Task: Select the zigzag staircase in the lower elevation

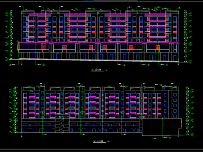Action: pyautogui.click(x=62, y=125)
